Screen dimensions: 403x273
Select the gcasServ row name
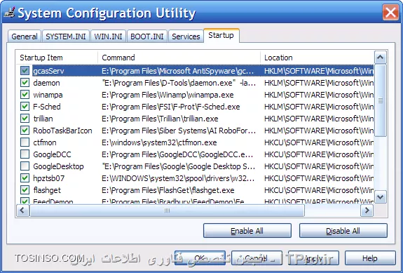tap(48, 71)
